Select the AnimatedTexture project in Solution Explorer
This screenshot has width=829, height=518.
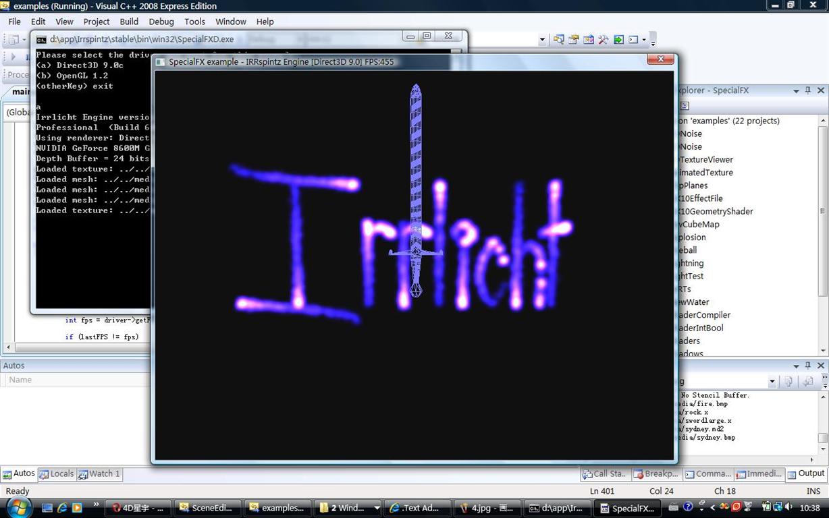705,173
